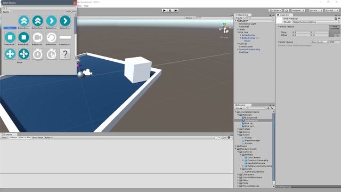Viewport: 341px width, 192px height.
Task: Open the Layers dropdown
Action: (315, 11)
